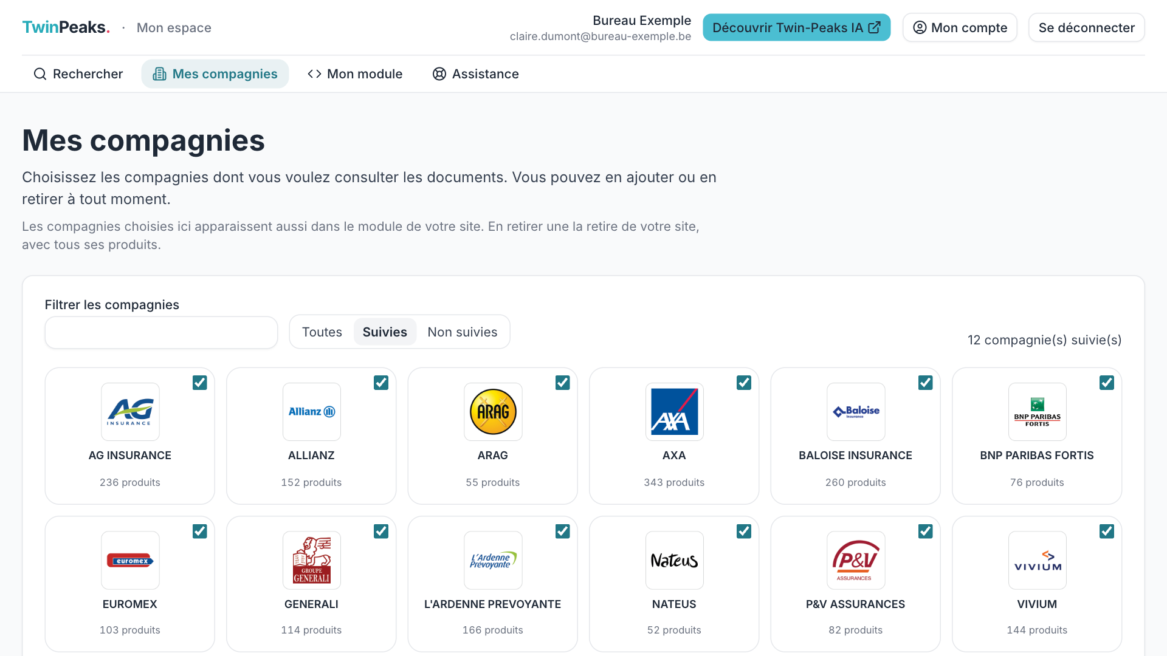Toggle the AXA follow checkbox
Screen dimensions: 1167x656
point(744,383)
